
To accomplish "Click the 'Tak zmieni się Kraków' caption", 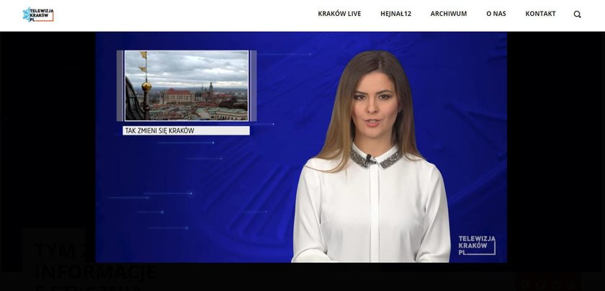I will (187, 130).
